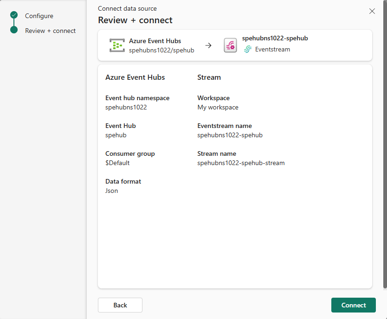Click the Review + connect step circle
This screenshot has height=319, width=387.
(14, 30)
